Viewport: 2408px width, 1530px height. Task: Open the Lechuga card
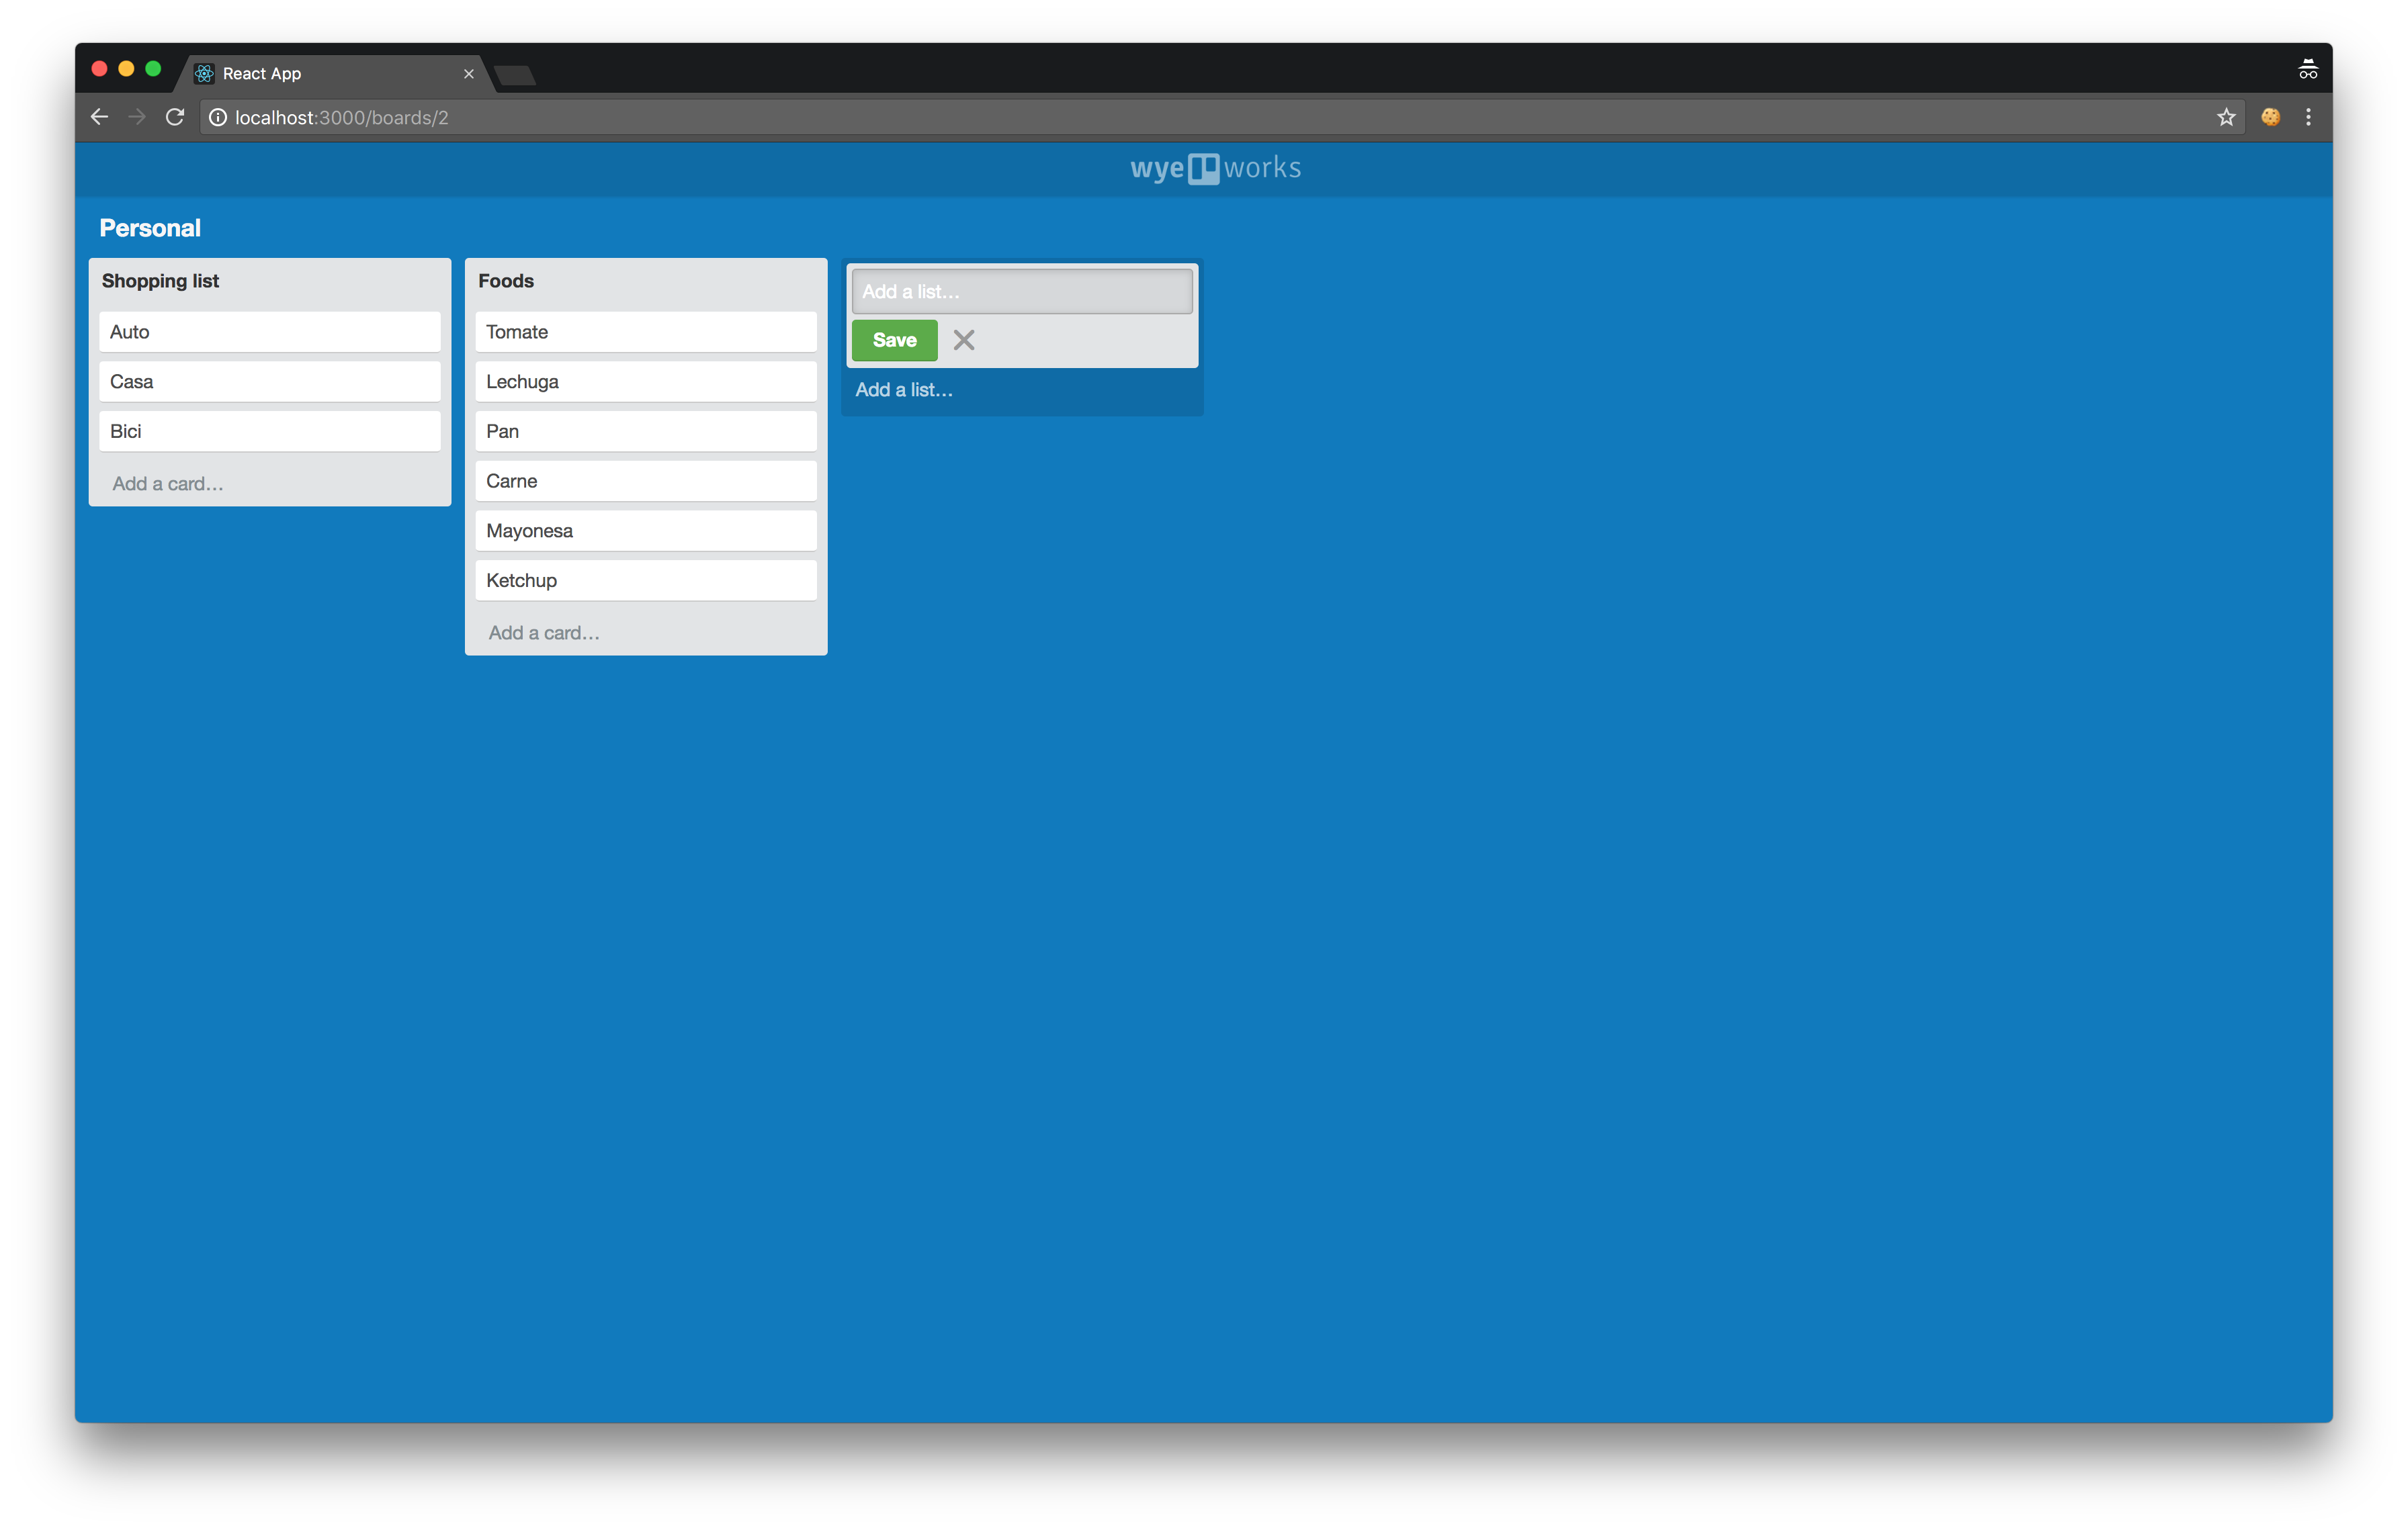click(x=646, y=381)
